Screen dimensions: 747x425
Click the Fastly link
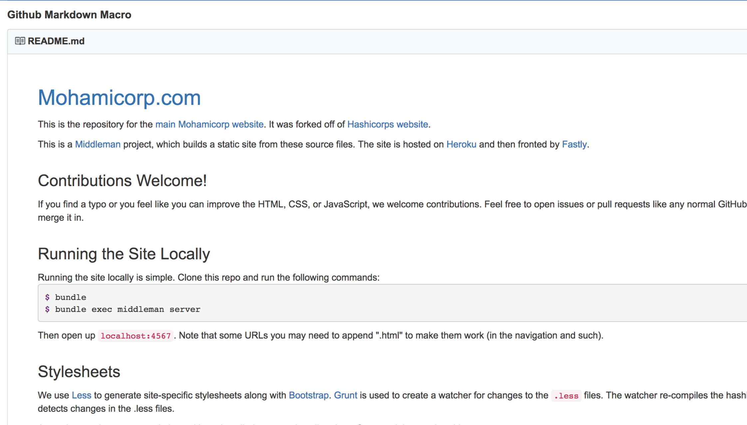click(574, 144)
